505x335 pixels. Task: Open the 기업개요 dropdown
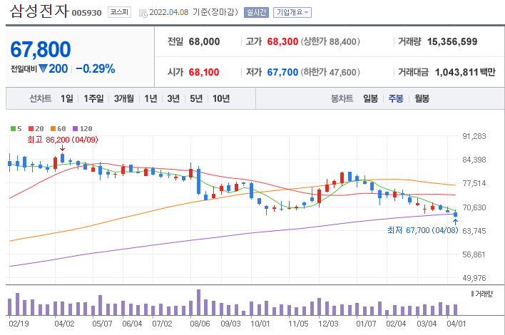tap(292, 13)
